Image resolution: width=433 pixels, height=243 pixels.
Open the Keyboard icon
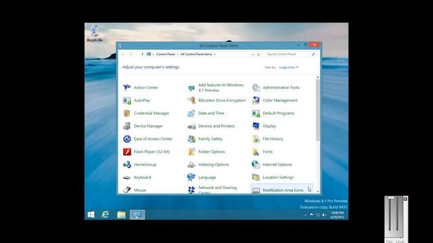pyautogui.click(x=127, y=178)
